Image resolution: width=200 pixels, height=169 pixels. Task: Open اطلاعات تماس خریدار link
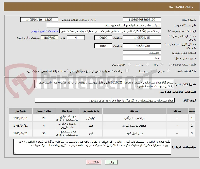pyautogui.click(x=45, y=31)
